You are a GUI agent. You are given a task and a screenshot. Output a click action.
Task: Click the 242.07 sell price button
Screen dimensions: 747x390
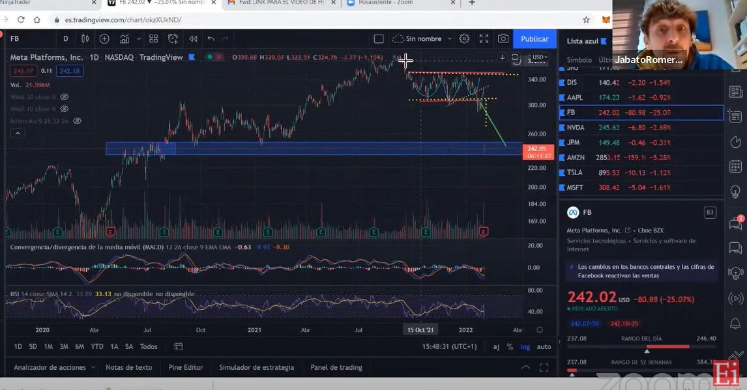tap(23, 71)
